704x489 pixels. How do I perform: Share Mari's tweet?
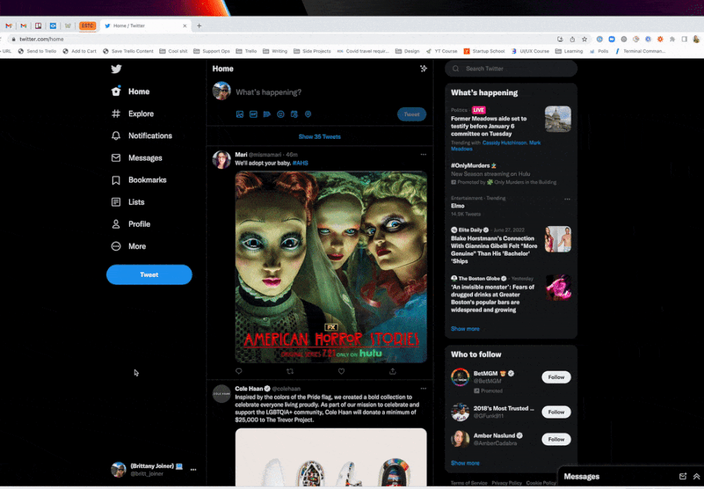pos(393,371)
